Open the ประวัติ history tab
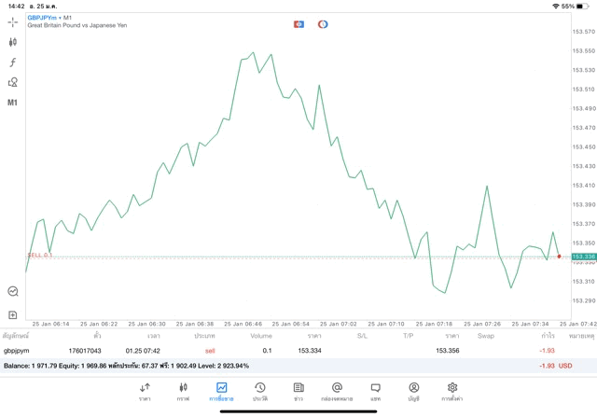597x417 pixels. 259,391
